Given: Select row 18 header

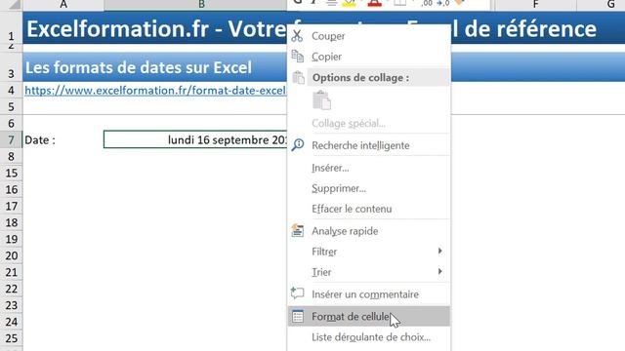Looking at the screenshot, I should click(x=11, y=222).
